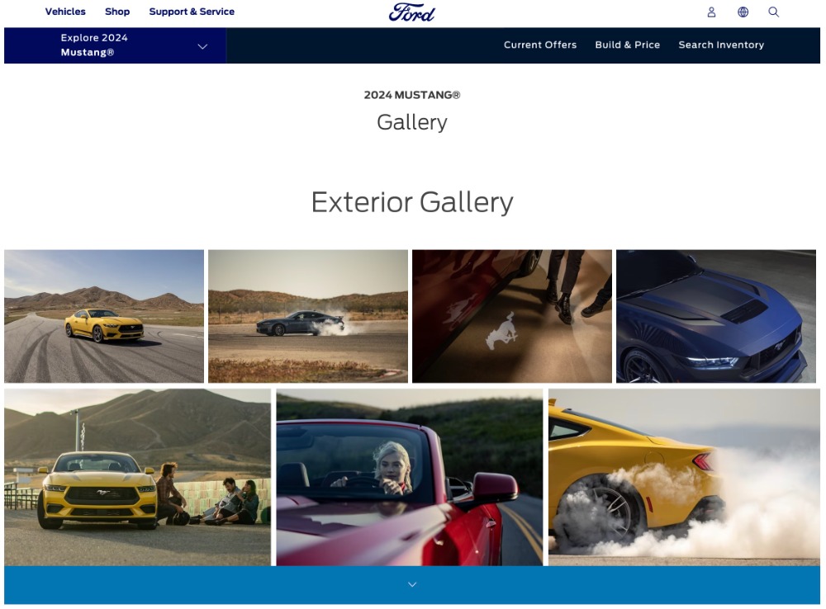Open the pony puddle lamp projection photo

click(x=512, y=316)
